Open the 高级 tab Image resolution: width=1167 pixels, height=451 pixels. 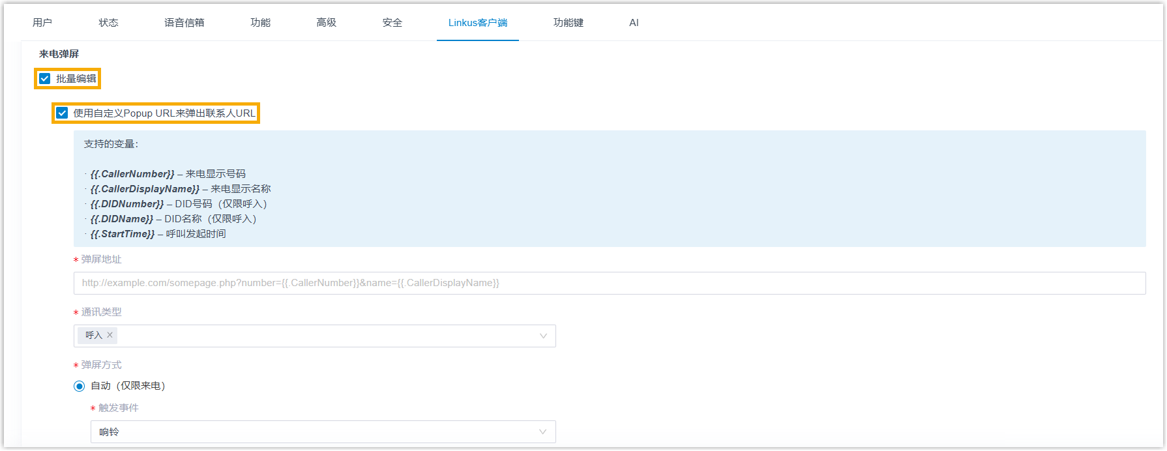coord(327,23)
